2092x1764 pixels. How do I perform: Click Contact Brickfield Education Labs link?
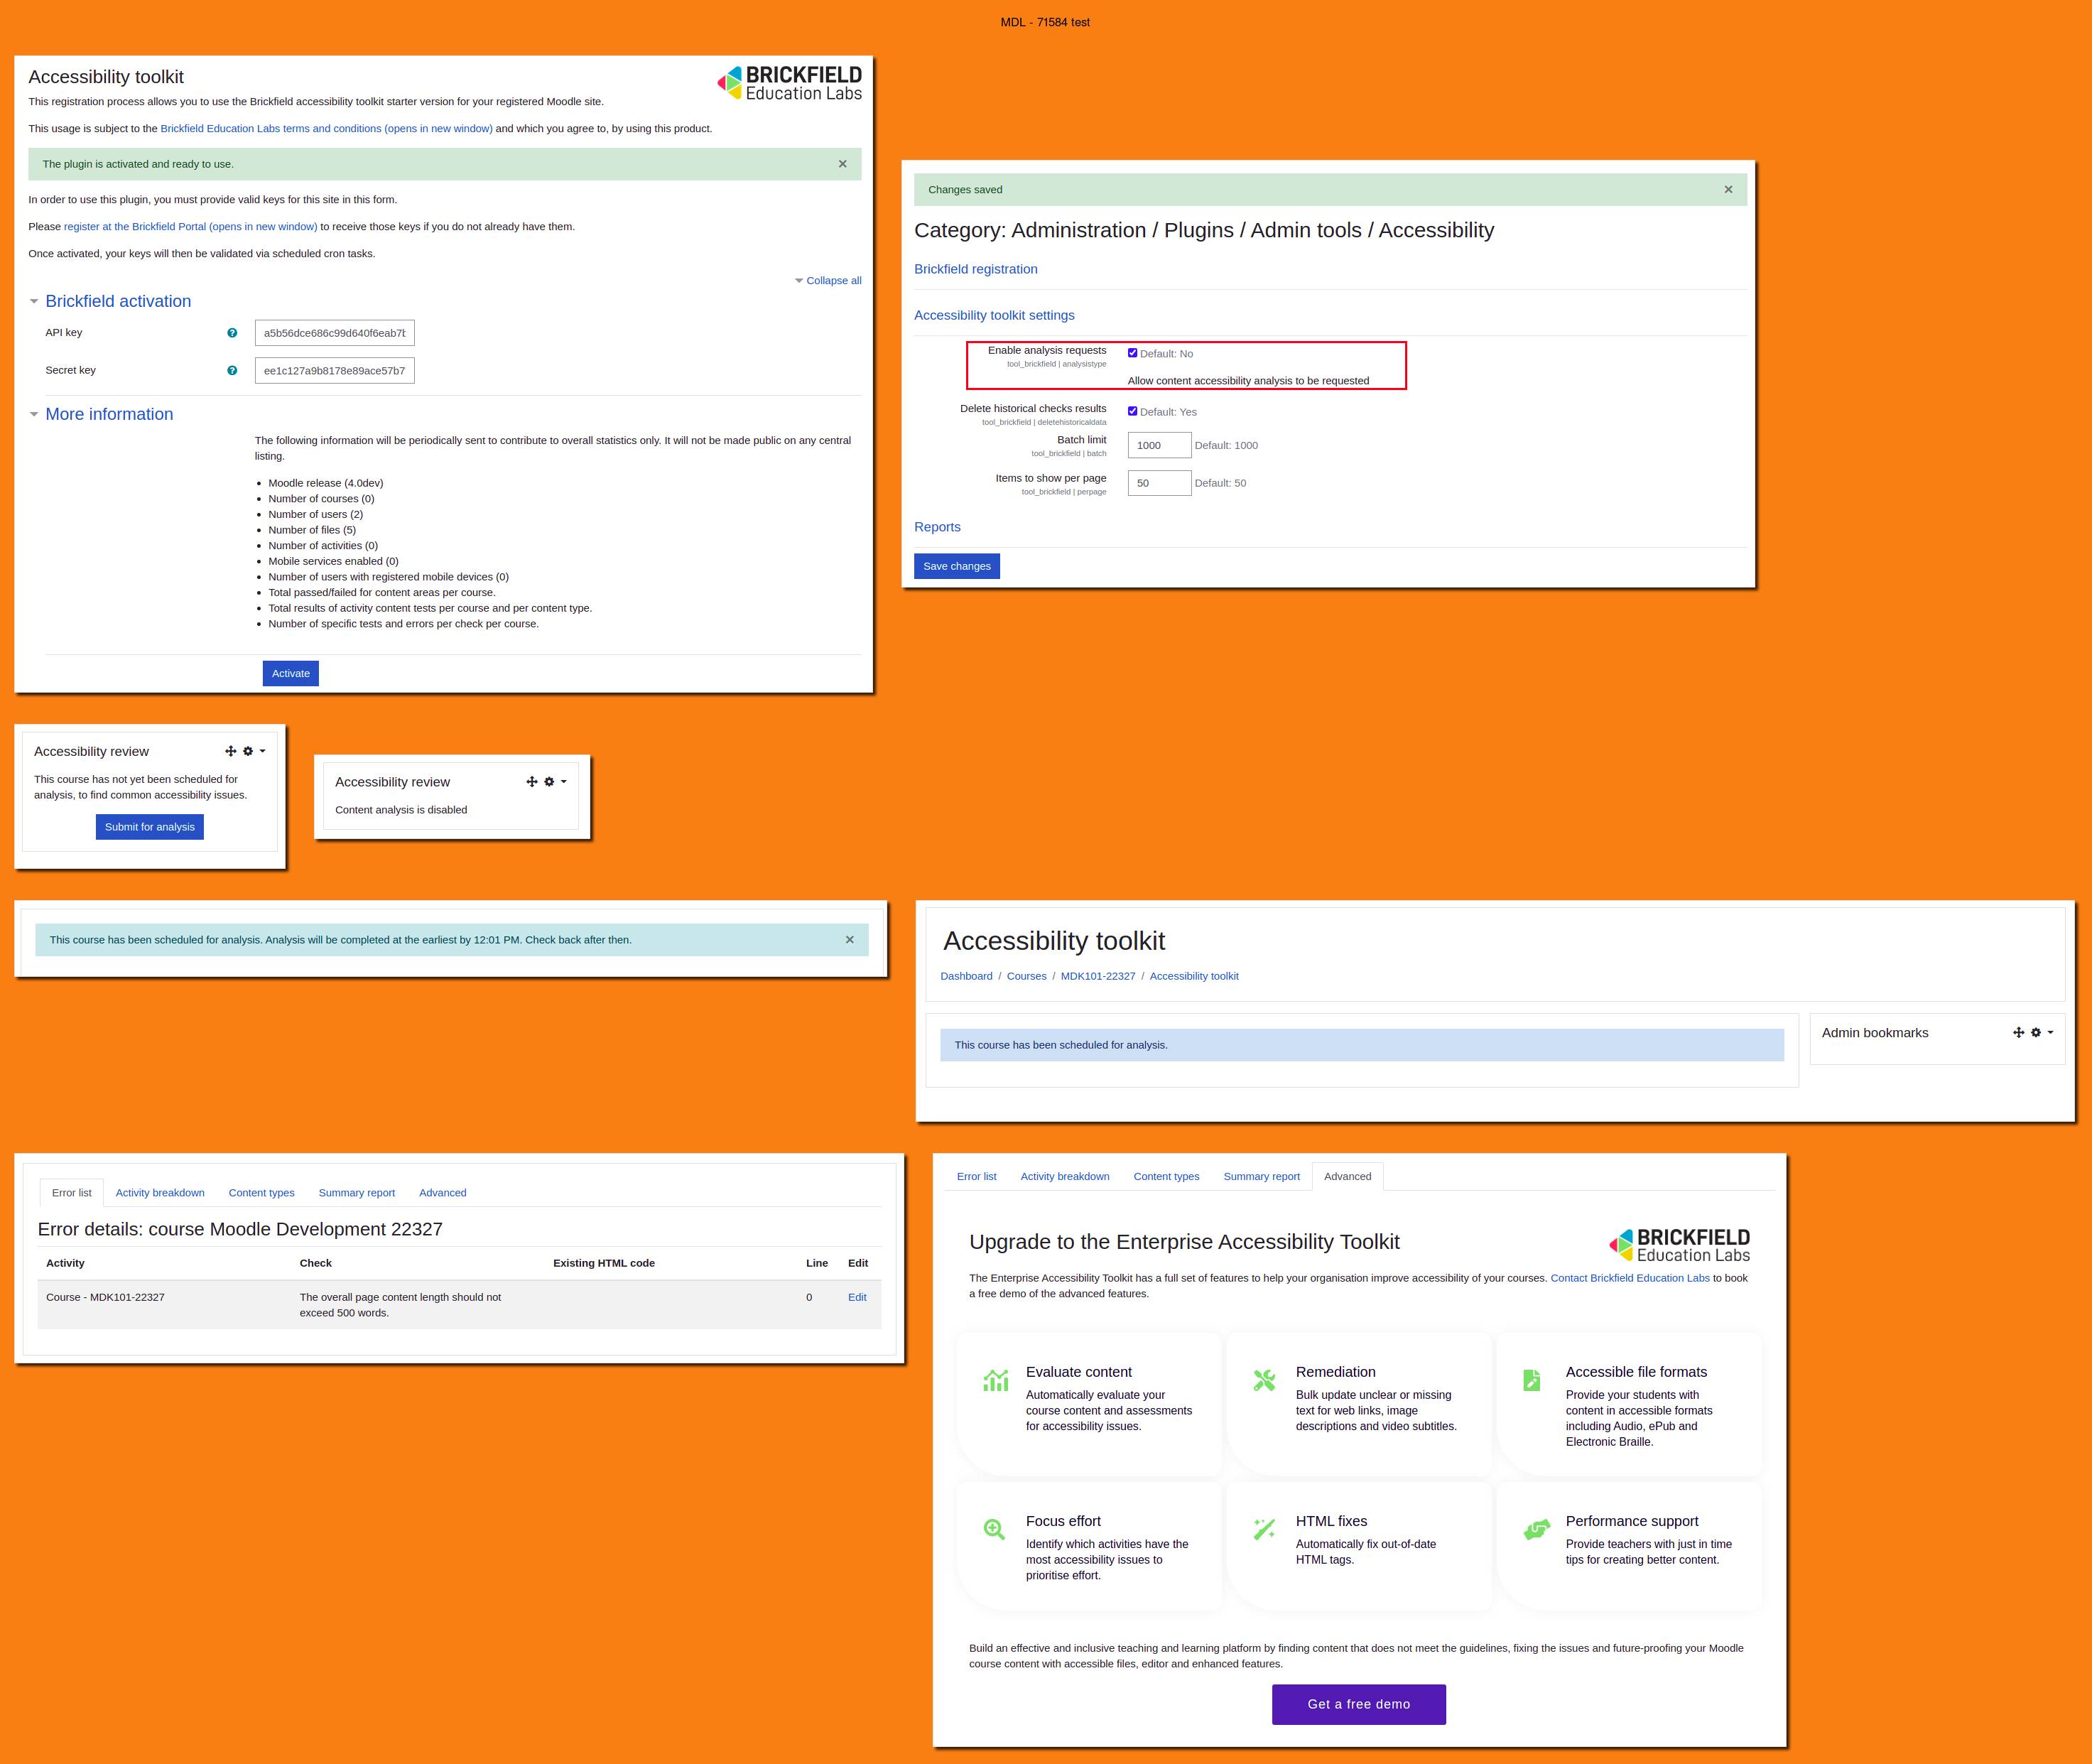point(1630,1278)
